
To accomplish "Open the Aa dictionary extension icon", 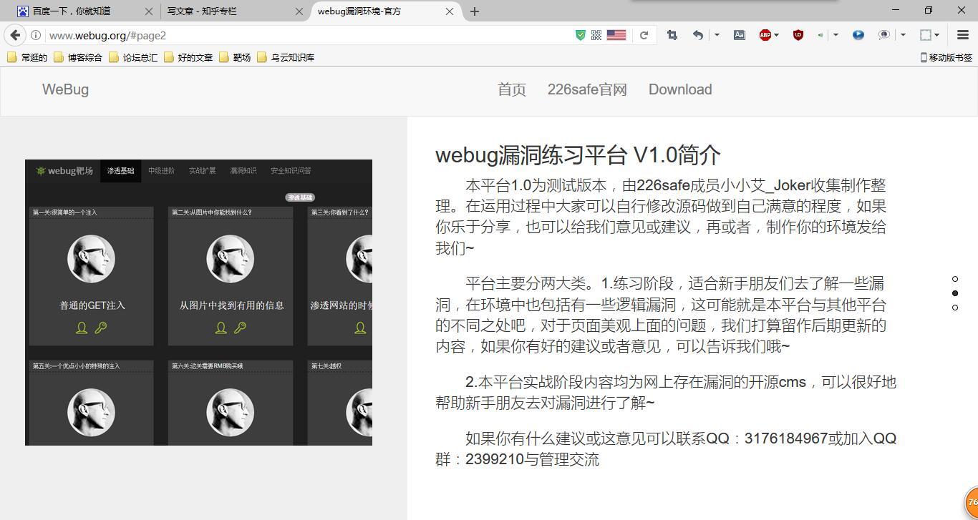I will pos(740,34).
